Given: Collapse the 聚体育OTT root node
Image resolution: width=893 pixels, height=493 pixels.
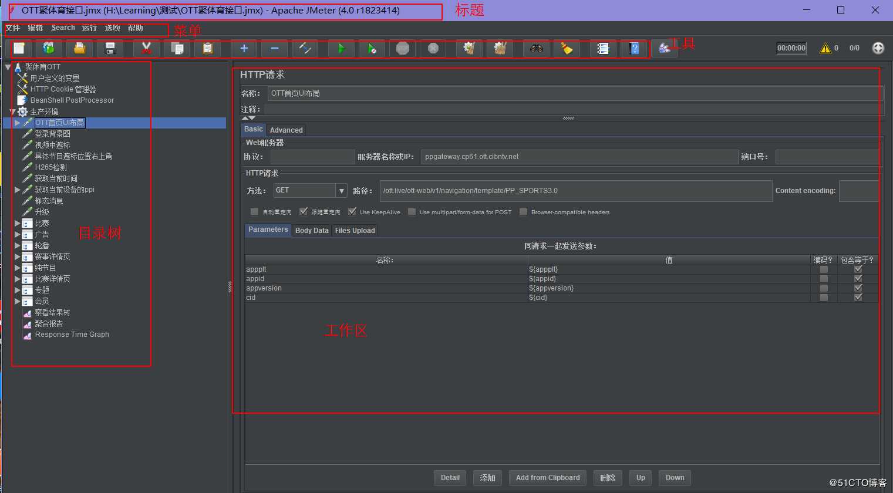Looking at the screenshot, I should coord(8,67).
